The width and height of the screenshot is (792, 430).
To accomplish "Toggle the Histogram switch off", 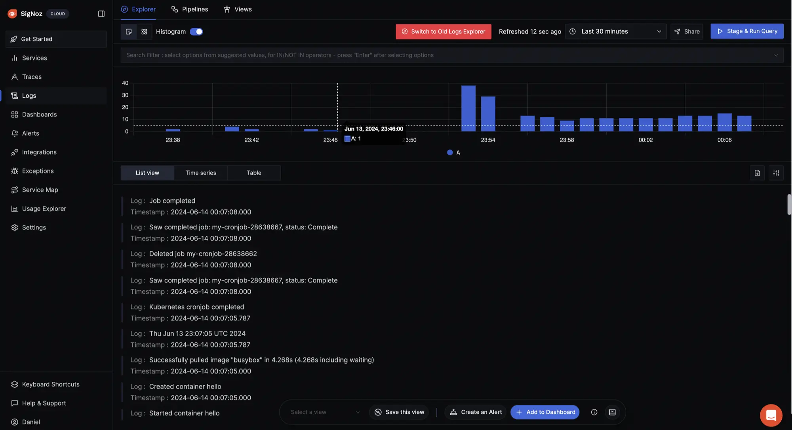I will click(196, 32).
